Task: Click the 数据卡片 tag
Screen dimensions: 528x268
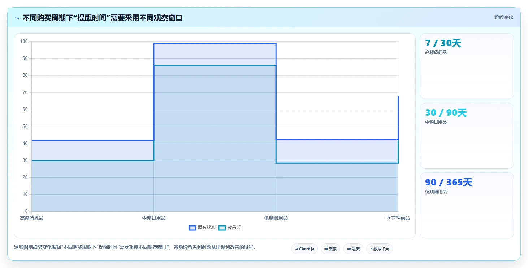Action: [380, 249]
